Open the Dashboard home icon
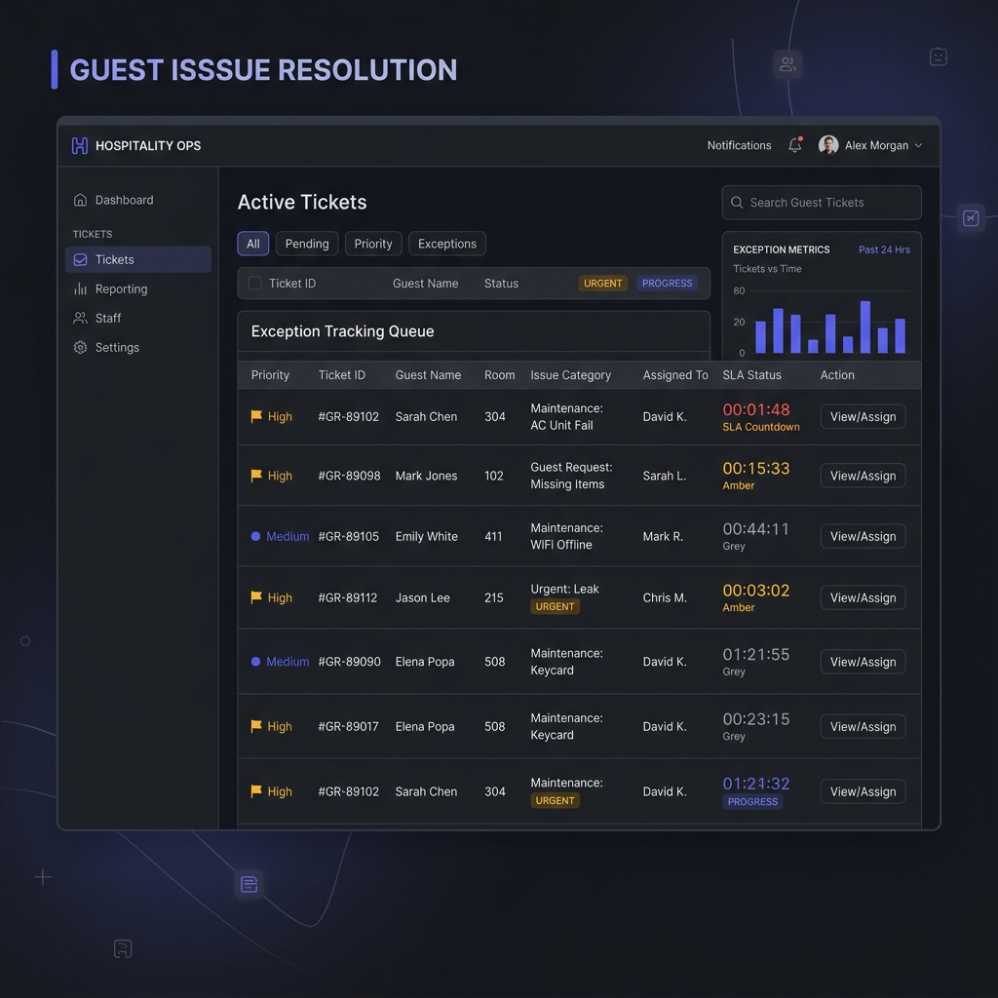 coord(80,200)
